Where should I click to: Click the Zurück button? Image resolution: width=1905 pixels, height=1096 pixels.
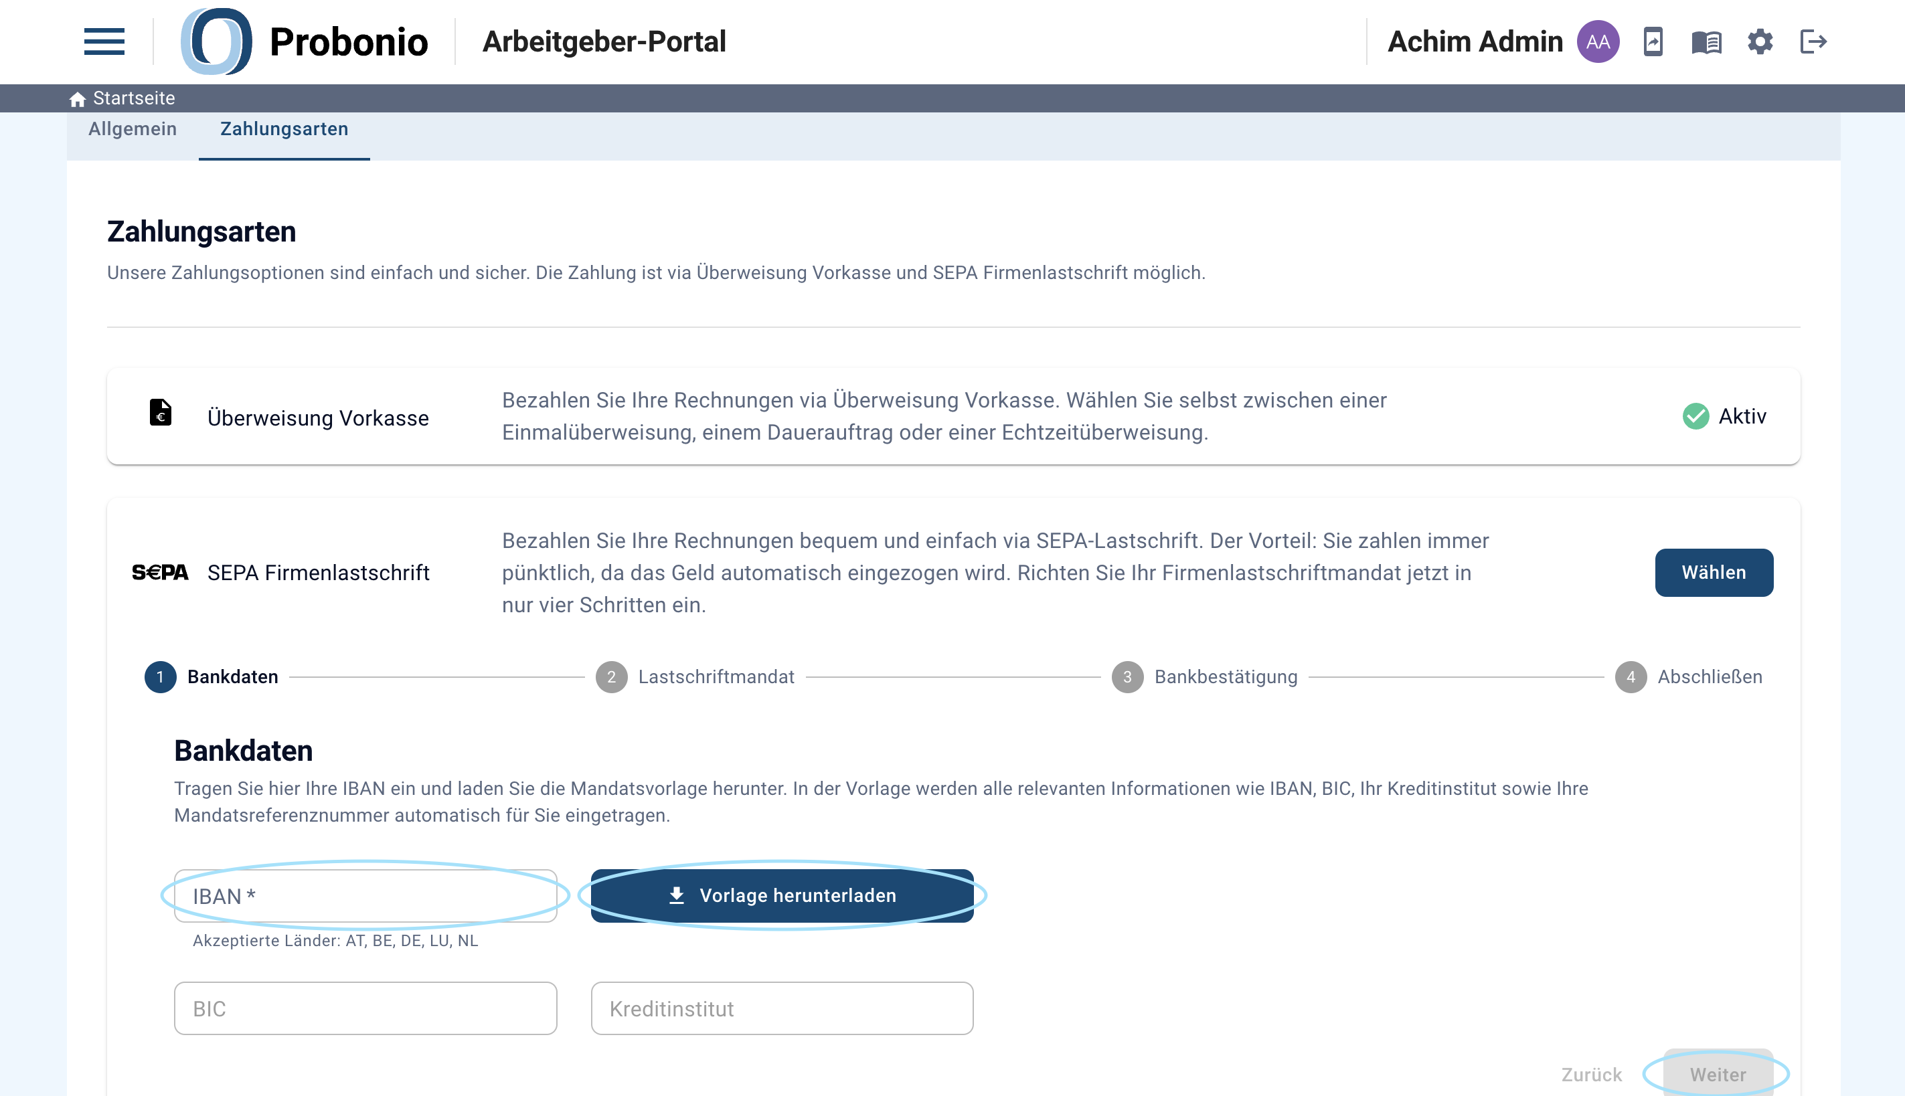click(1591, 1074)
